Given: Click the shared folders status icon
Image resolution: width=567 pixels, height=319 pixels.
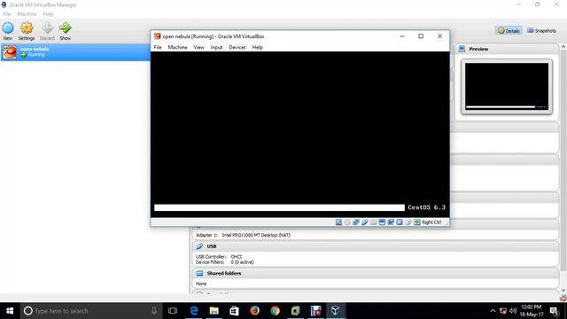Looking at the screenshot, I should tap(373, 222).
